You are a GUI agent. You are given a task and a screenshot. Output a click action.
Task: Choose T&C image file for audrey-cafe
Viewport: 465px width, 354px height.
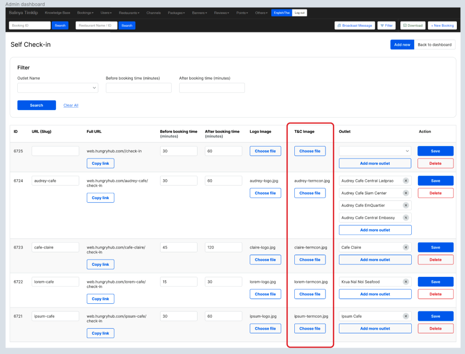point(310,193)
